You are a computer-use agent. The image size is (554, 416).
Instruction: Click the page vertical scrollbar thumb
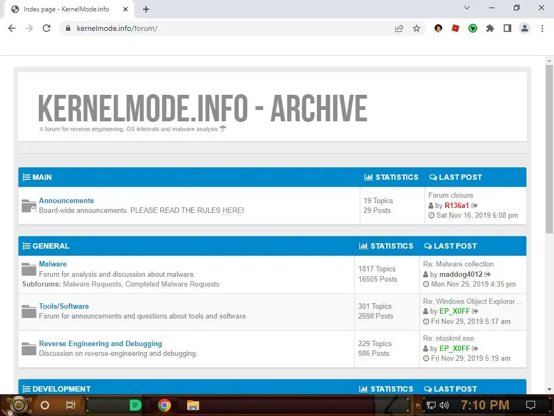click(x=549, y=148)
